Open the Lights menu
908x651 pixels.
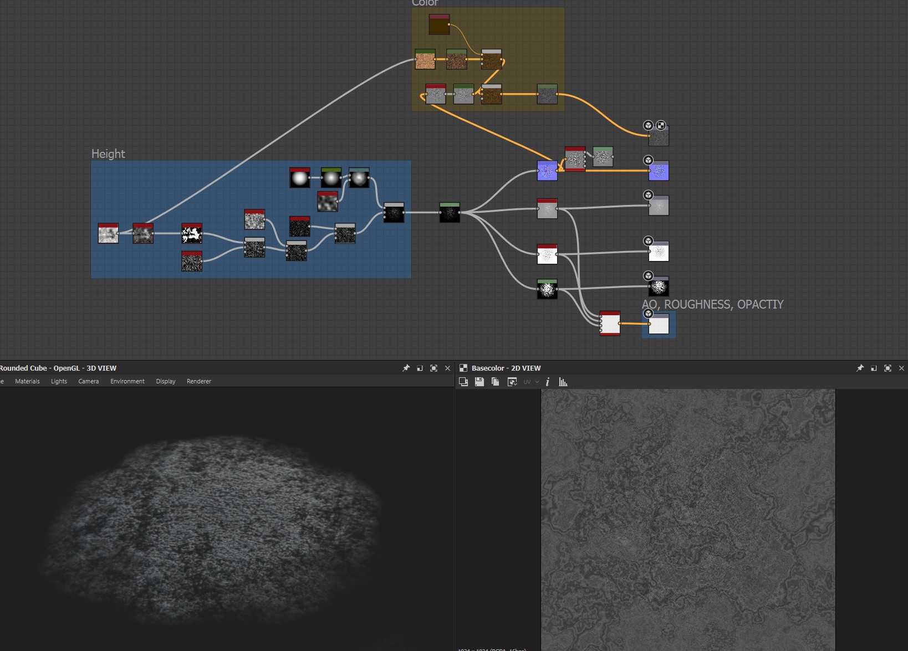pyautogui.click(x=59, y=381)
